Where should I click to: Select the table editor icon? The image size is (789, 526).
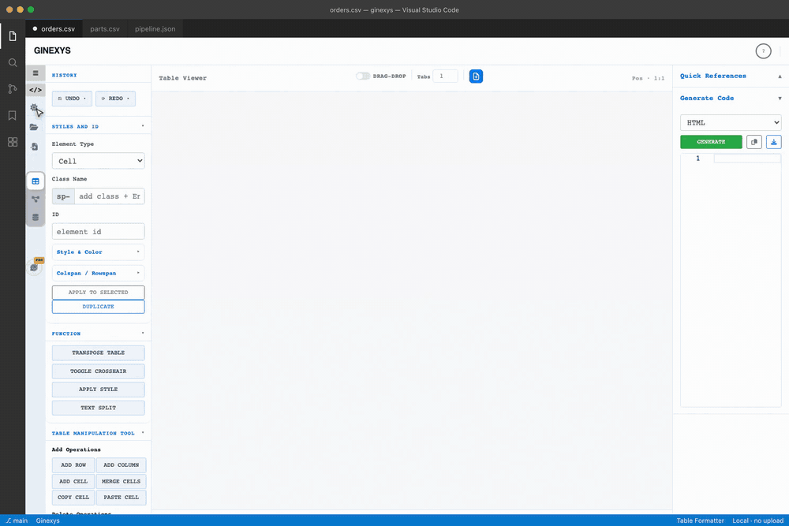click(36, 181)
